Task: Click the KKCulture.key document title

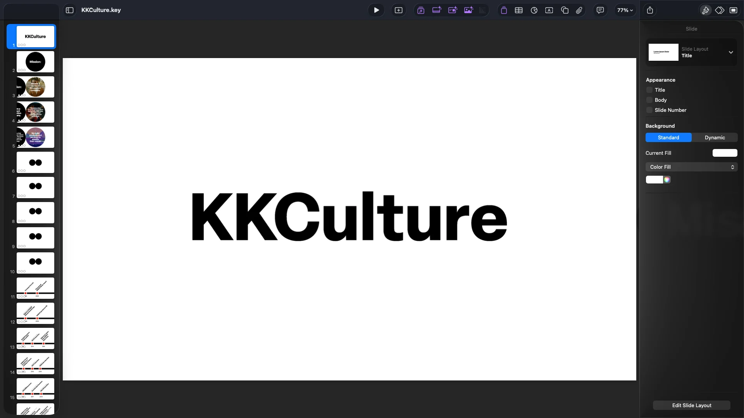Action: (101, 10)
